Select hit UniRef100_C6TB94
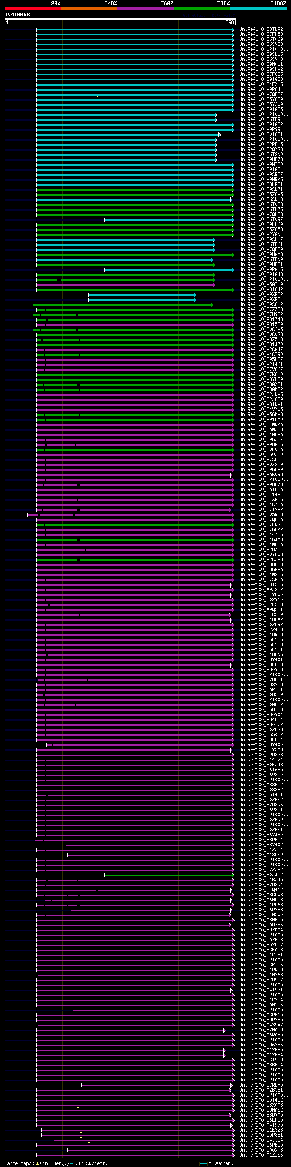Screen dimensions: 291x1167 pos(261,120)
